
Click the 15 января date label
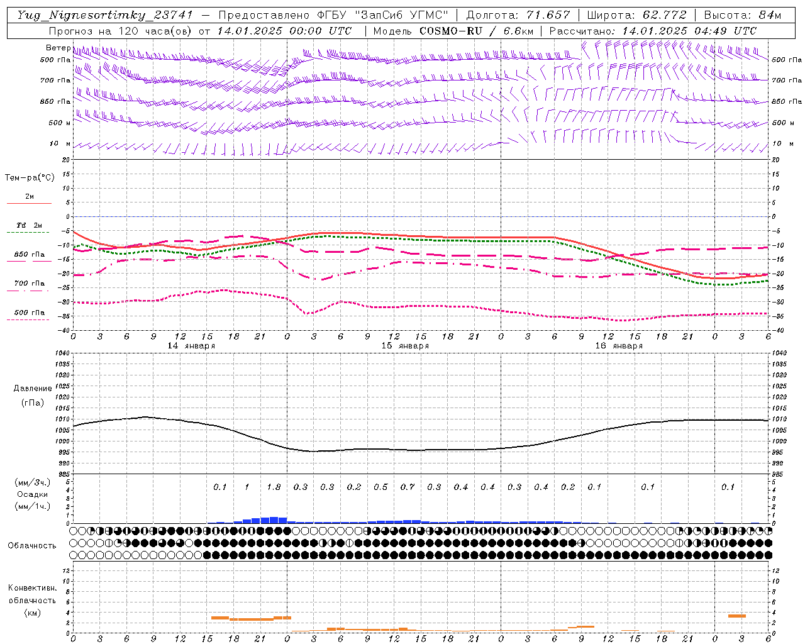pos(405,346)
